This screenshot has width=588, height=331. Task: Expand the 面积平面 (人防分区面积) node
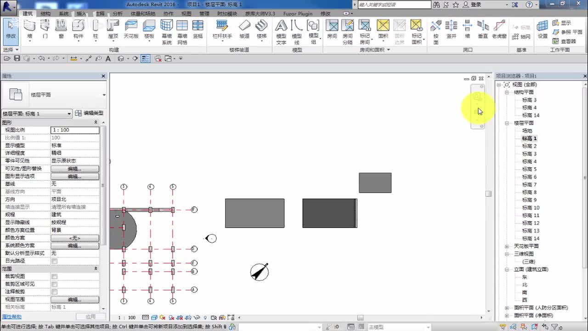point(507,308)
